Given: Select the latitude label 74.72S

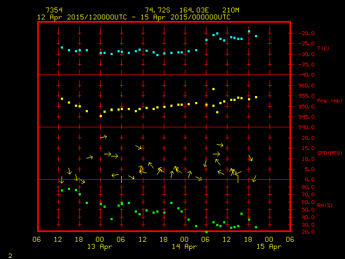Looking at the screenshot, I should click(x=156, y=10).
